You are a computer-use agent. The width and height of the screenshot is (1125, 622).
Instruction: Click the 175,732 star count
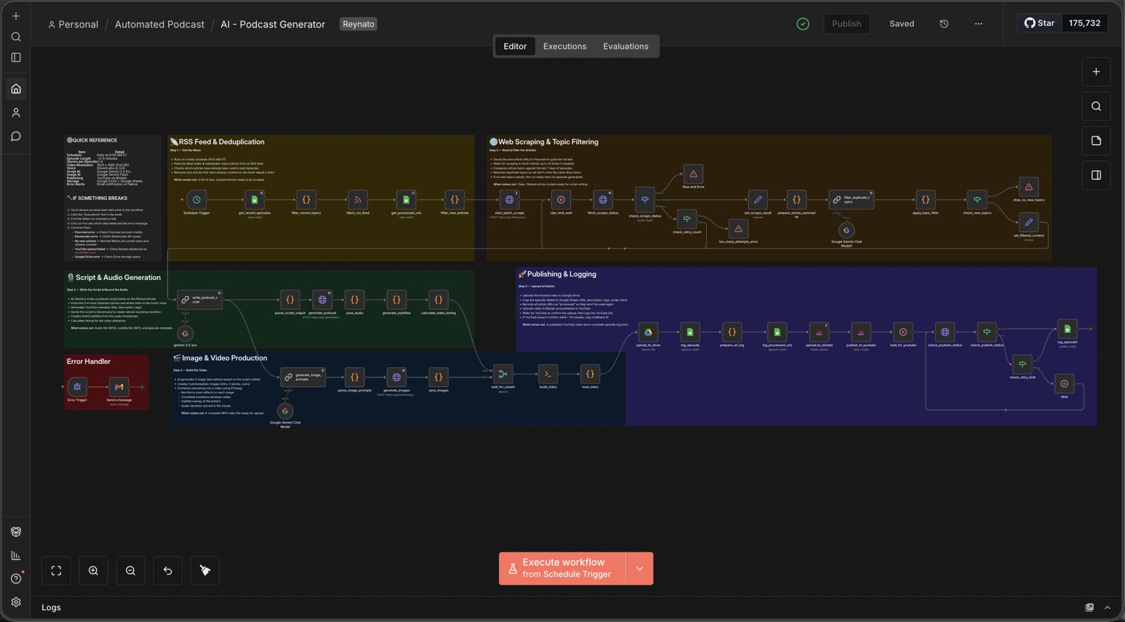(x=1084, y=23)
